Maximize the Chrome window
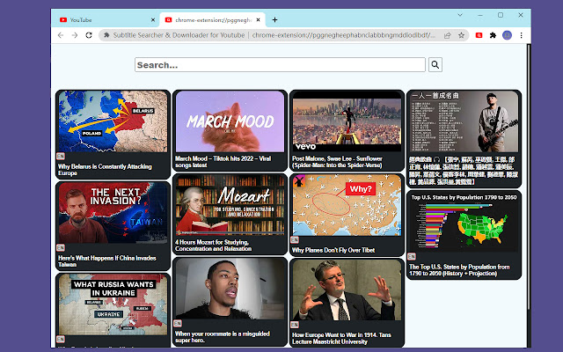563x352 pixels. (x=501, y=15)
